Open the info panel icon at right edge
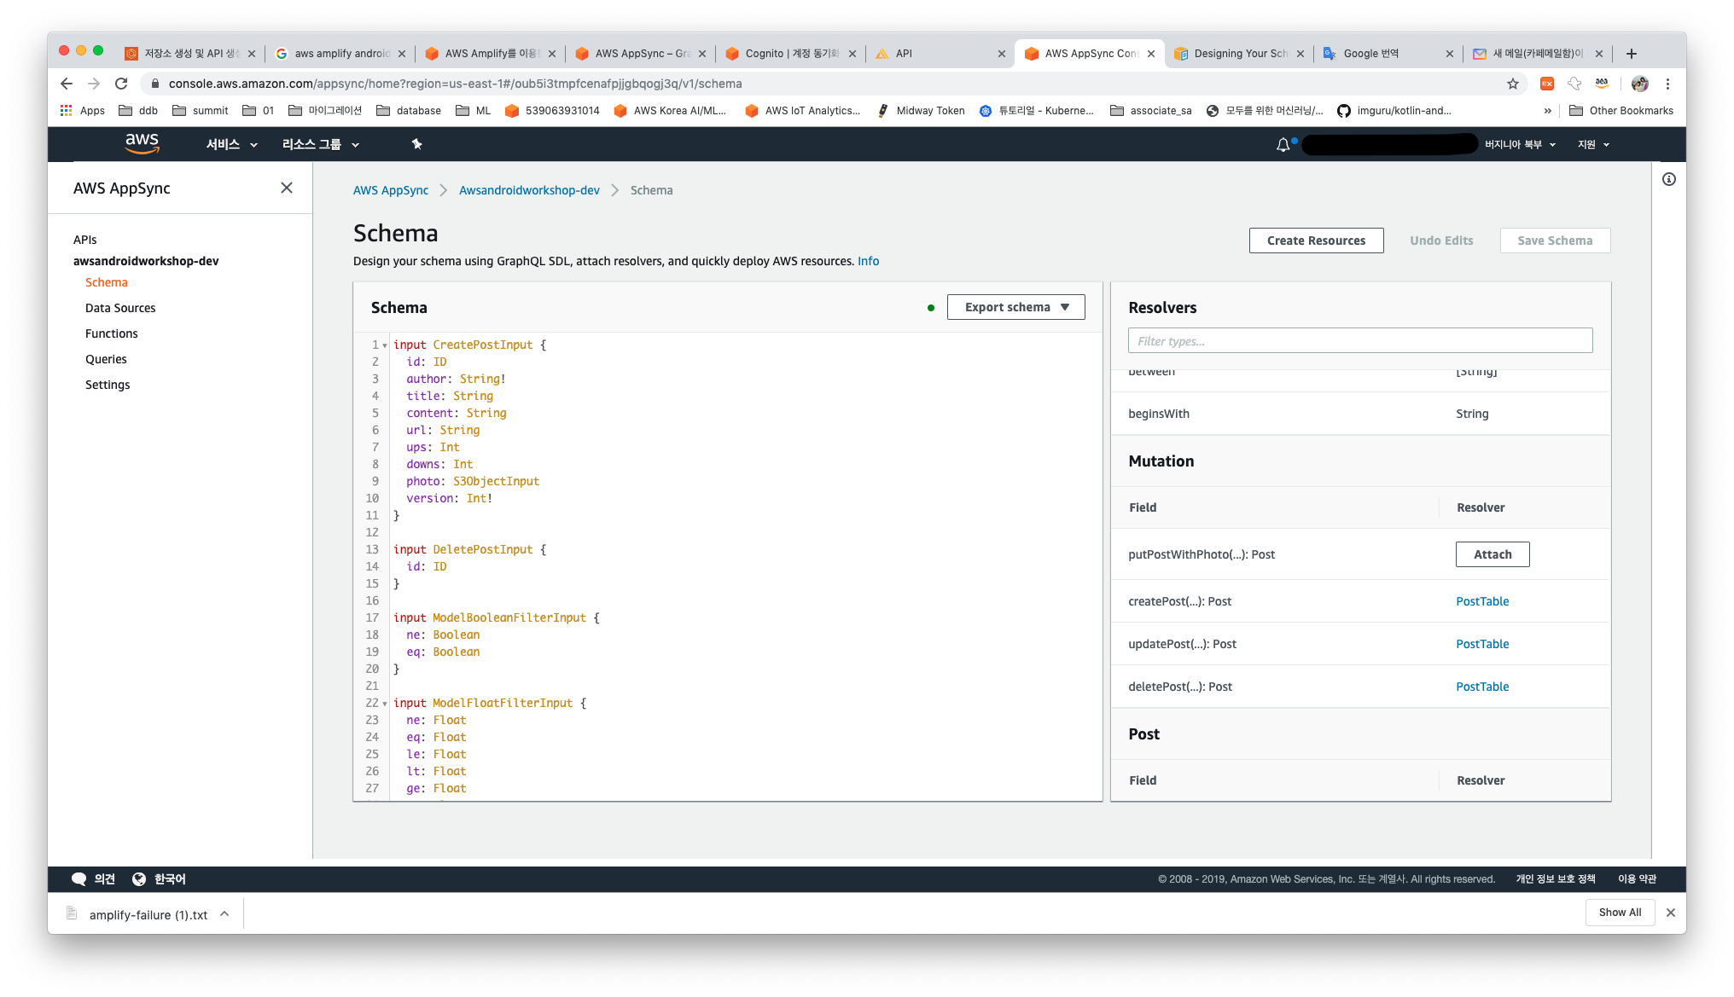1734x997 pixels. tap(1669, 179)
